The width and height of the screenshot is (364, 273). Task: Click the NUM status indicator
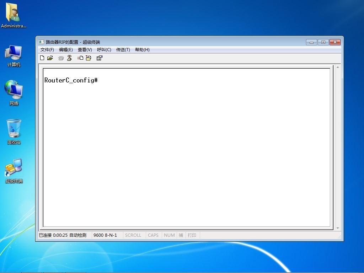tap(169, 235)
